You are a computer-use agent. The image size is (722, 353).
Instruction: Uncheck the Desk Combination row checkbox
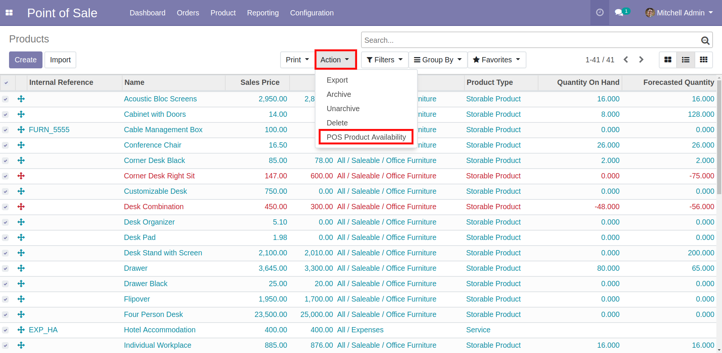pyautogui.click(x=5, y=207)
